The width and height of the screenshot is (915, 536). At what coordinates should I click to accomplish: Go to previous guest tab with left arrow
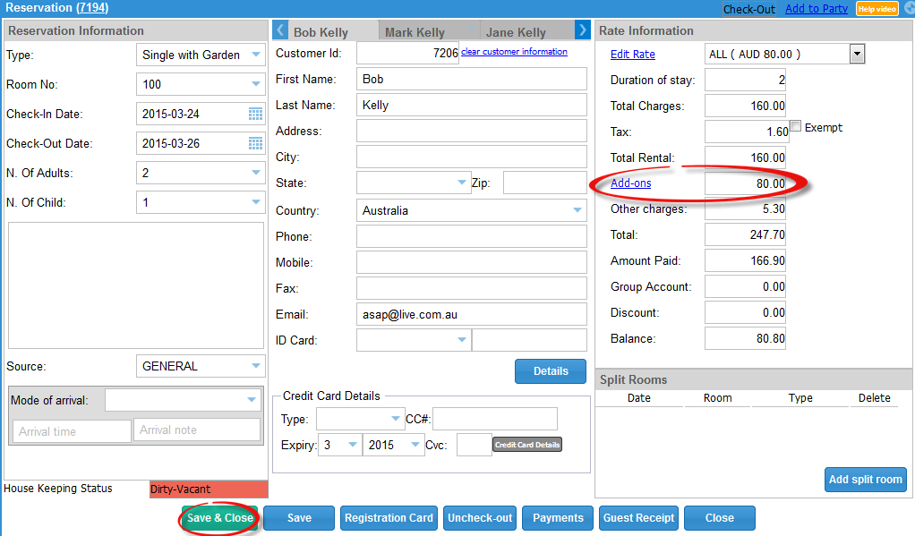tap(278, 30)
